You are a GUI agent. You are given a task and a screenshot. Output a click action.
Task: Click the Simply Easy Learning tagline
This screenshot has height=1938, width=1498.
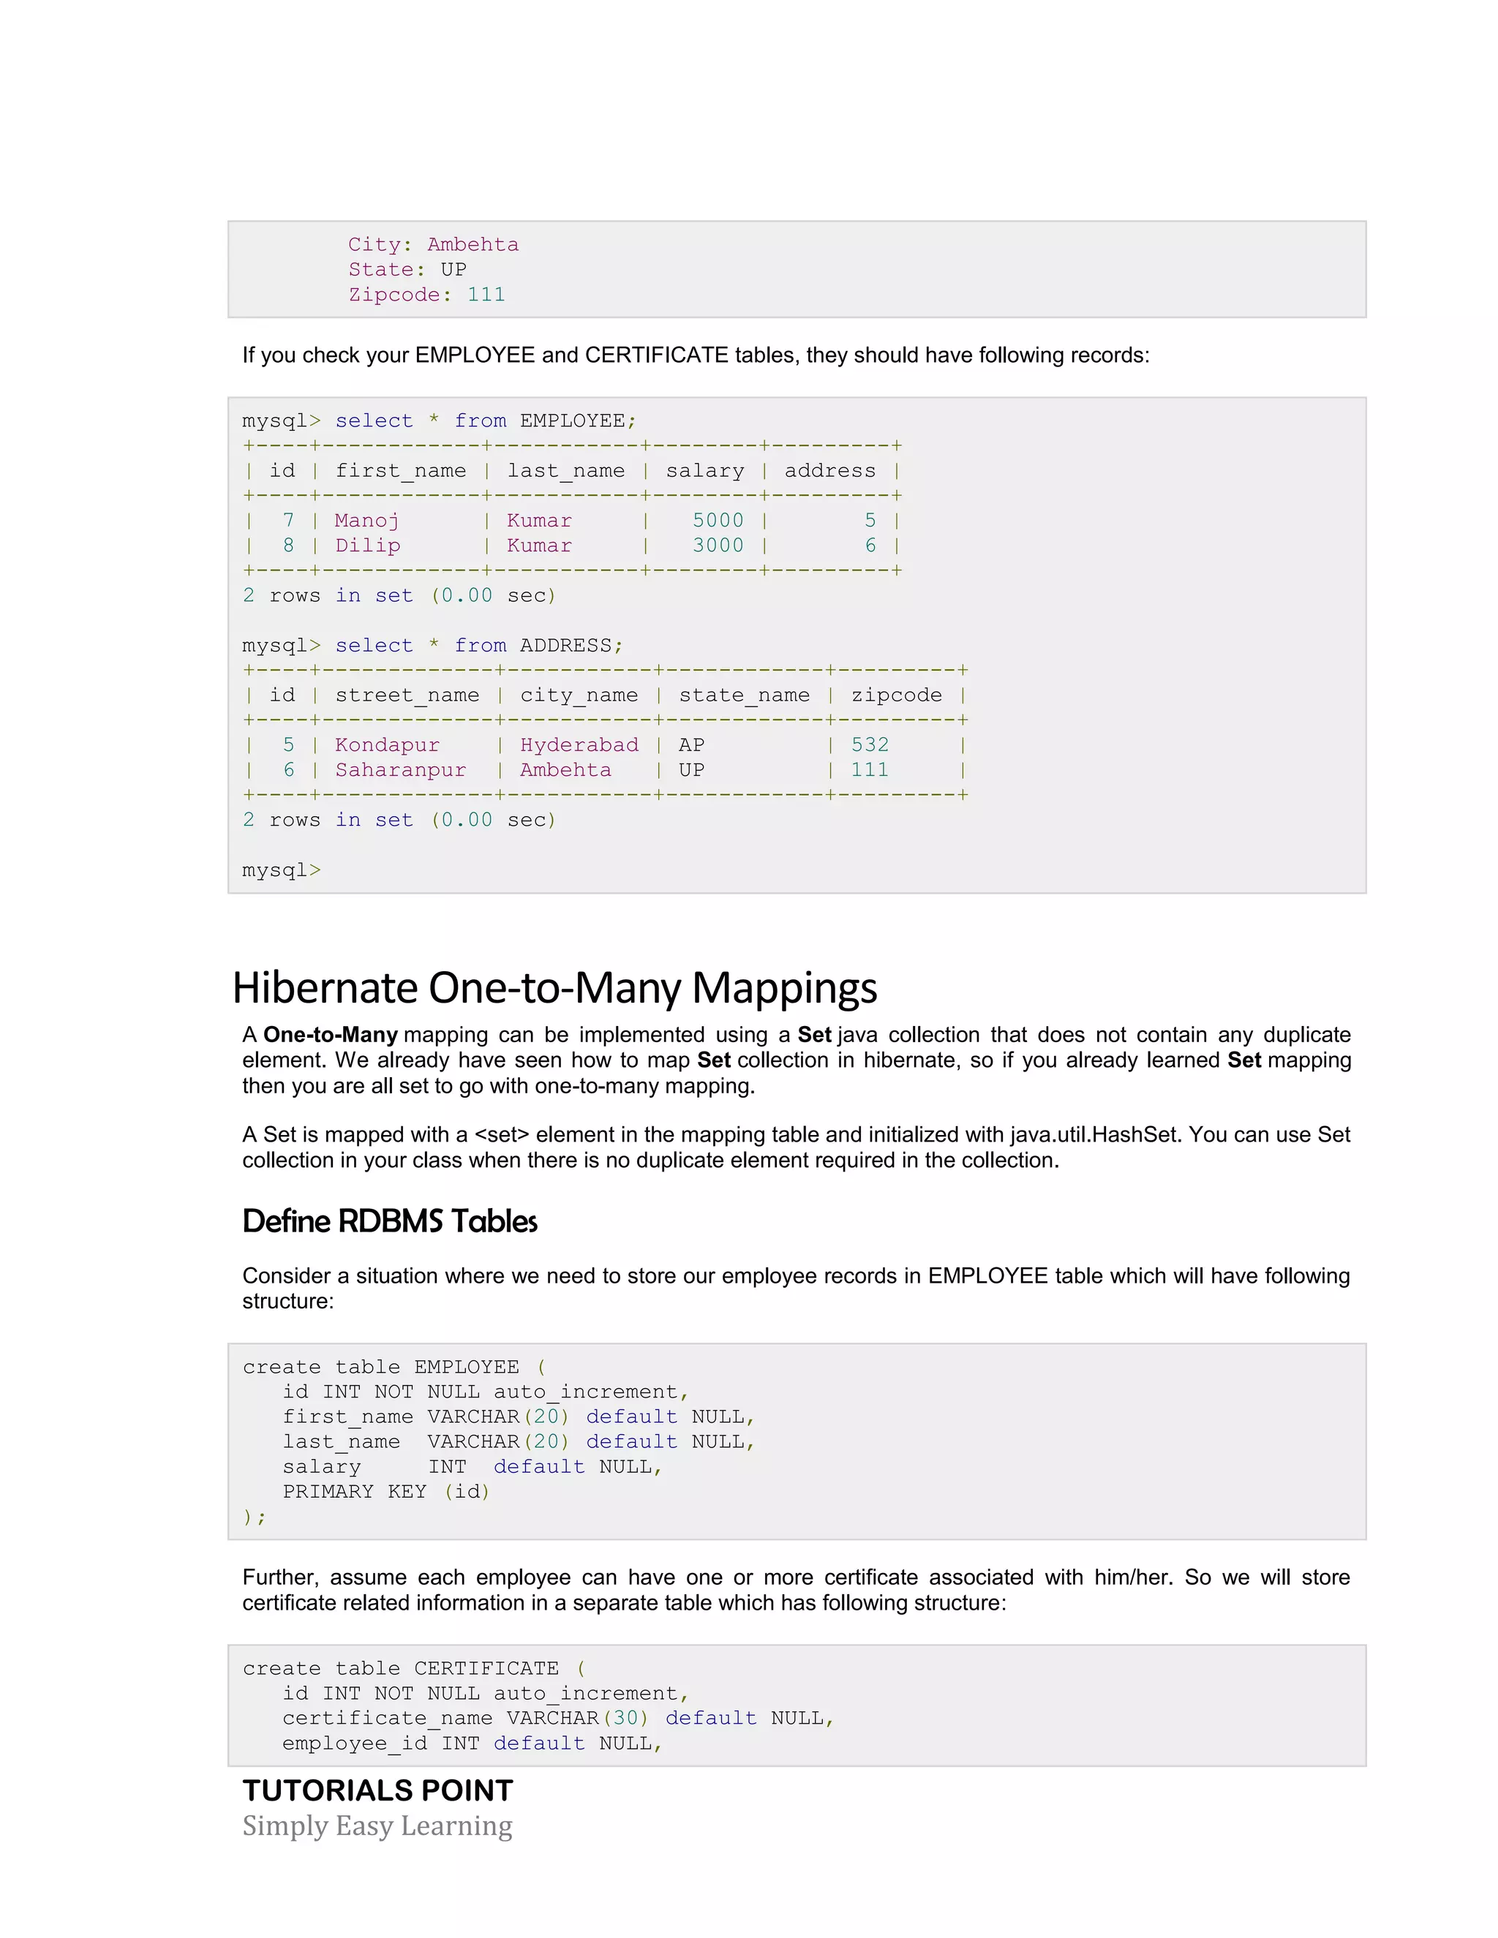(x=377, y=1826)
